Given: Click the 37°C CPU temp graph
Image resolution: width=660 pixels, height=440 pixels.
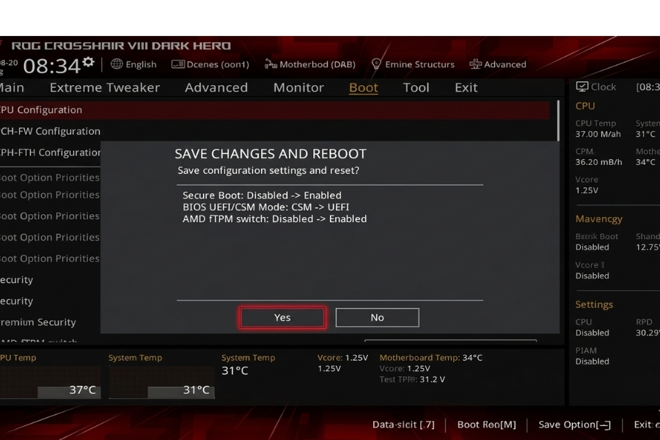Looking at the screenshot, I should coord(50,382).
